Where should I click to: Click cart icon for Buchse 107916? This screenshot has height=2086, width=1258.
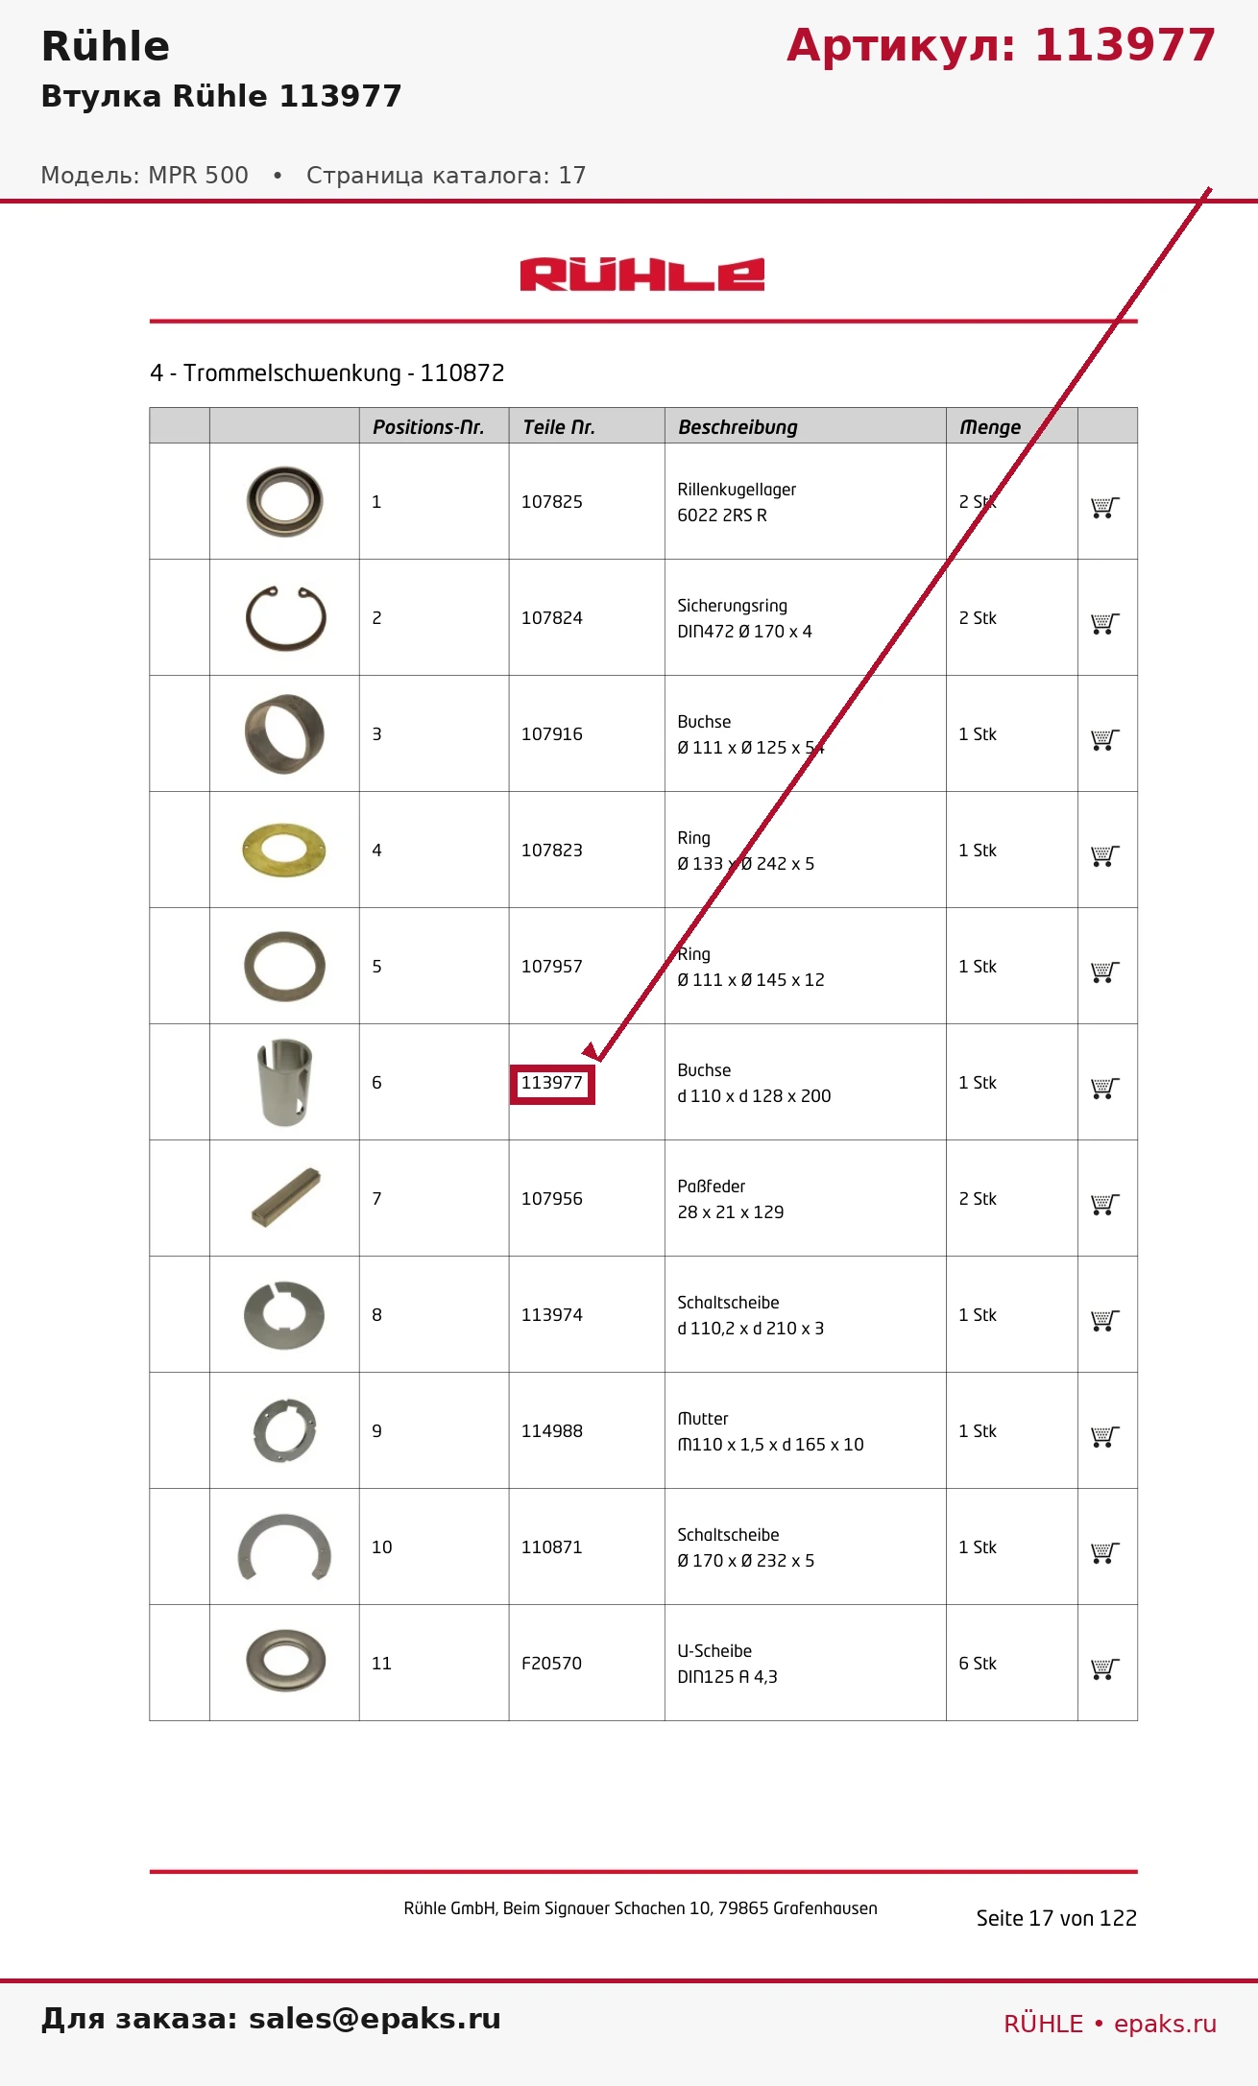1105,740
